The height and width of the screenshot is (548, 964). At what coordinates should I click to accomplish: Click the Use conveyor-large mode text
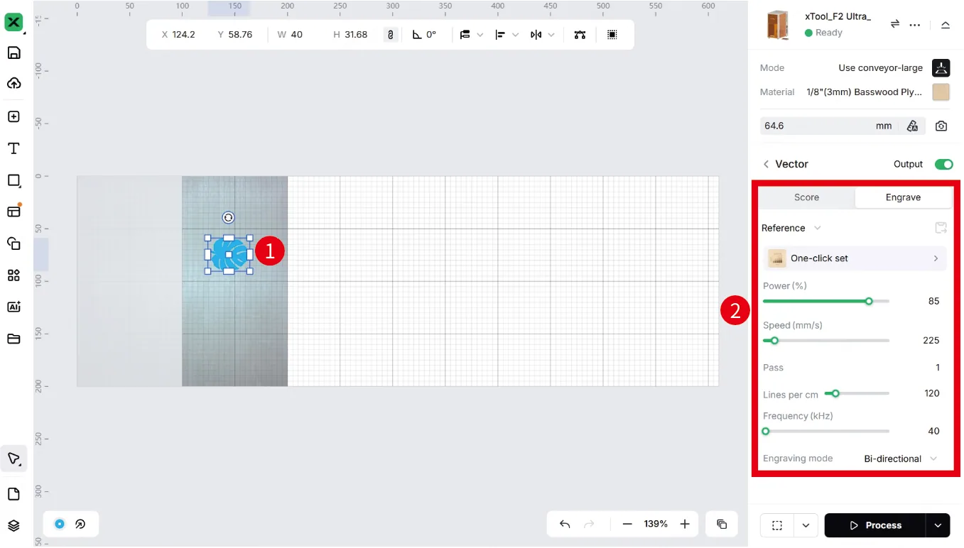click(x=880, y=68)
